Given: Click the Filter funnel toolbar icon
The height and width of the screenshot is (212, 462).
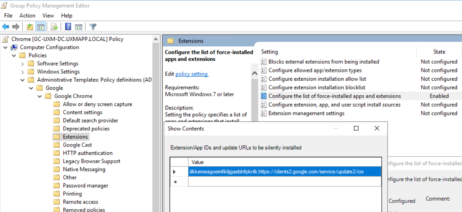Looking at the screenshot, I should coord(93,27).
